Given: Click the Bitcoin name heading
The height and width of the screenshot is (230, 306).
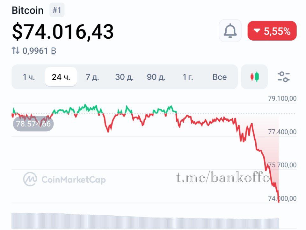Looking at the screenshot, I should (28, 10).
